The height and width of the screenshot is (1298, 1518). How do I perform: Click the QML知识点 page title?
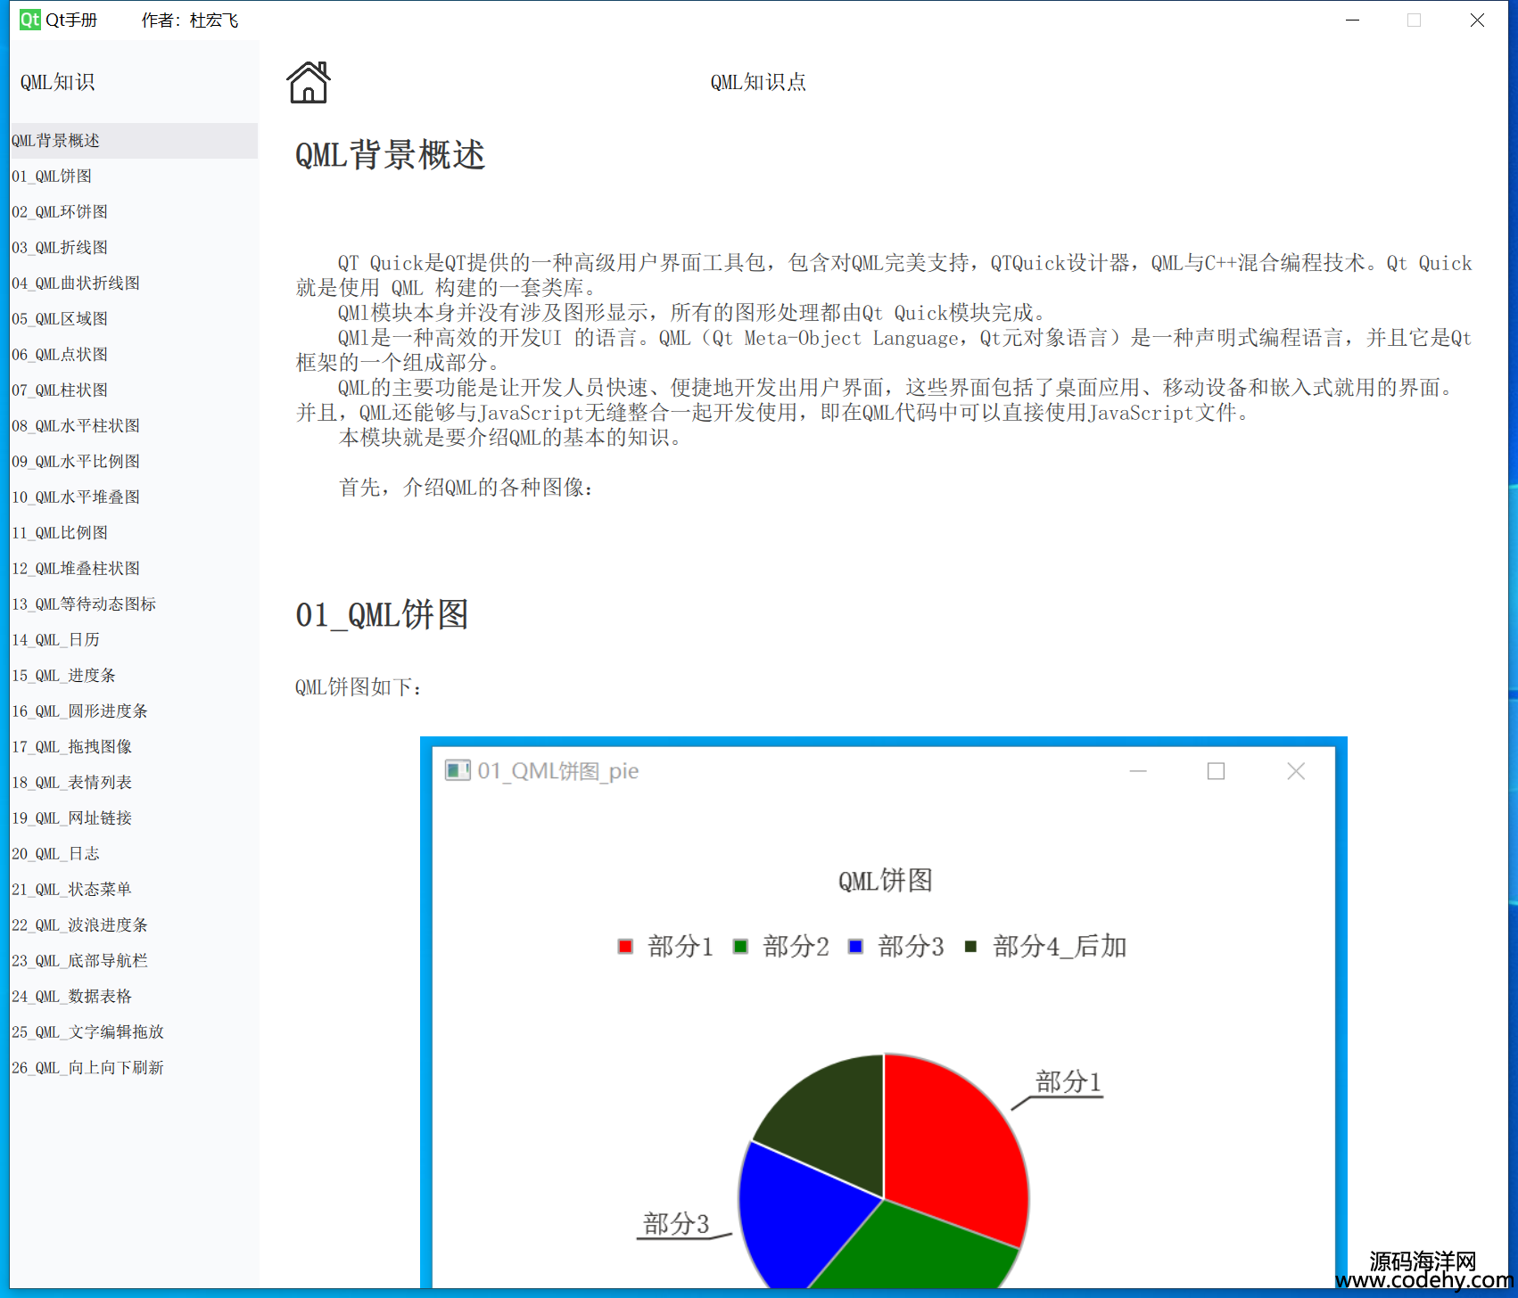click(758, 82)
